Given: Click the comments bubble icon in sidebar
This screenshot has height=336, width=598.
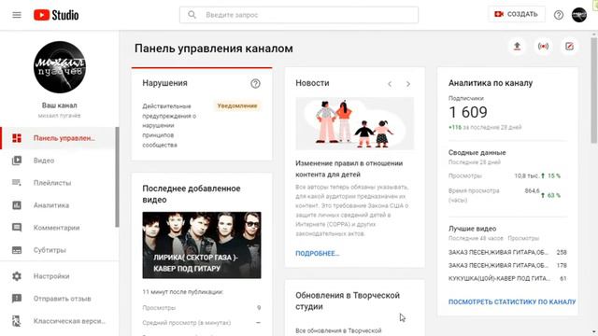Looking at the screenshot, I should (17, 228).
